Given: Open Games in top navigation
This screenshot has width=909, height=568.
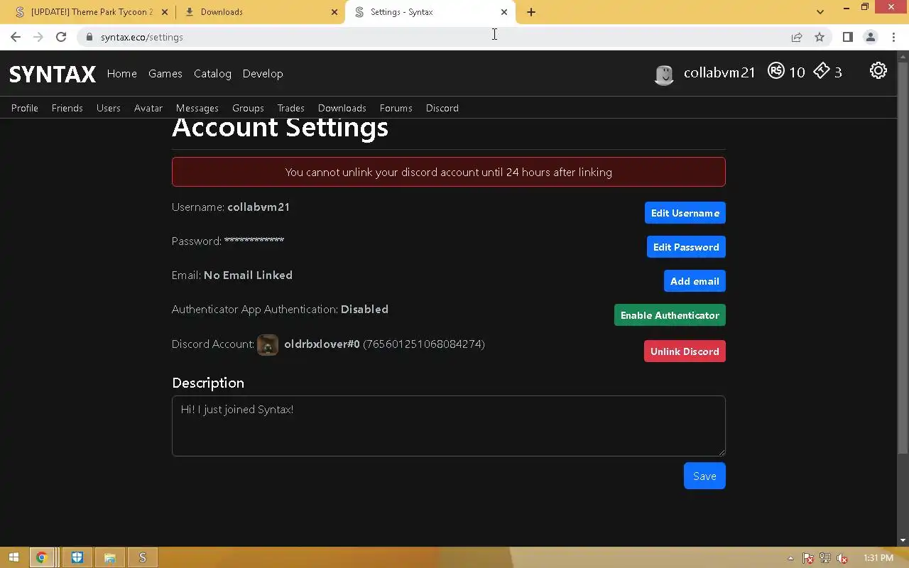Looking at the screenshot, I should pyautogui.click(x=165, y=74).
